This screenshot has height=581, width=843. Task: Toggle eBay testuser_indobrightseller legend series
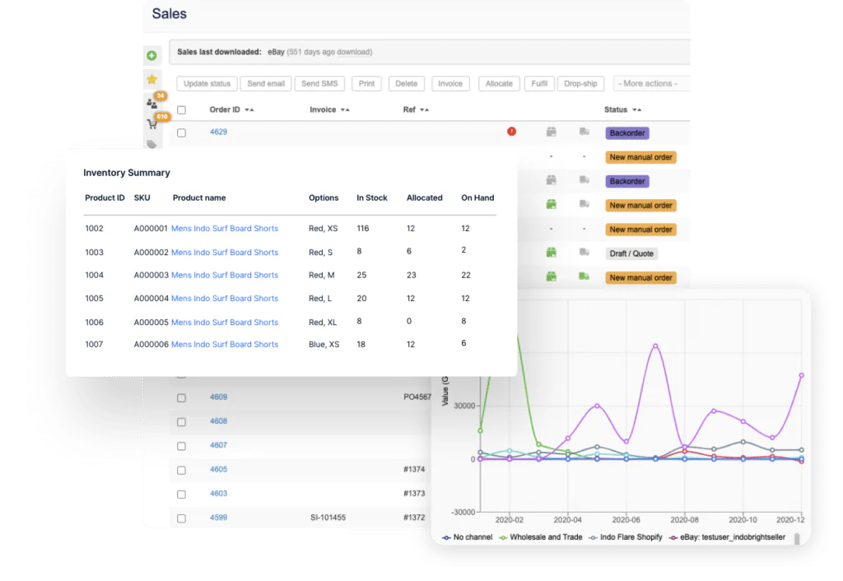pos(727,537)
